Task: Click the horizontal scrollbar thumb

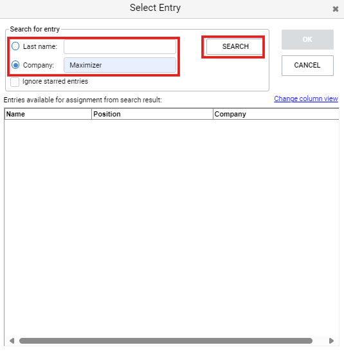Action: pyautogui.click(x=166, y=340)
